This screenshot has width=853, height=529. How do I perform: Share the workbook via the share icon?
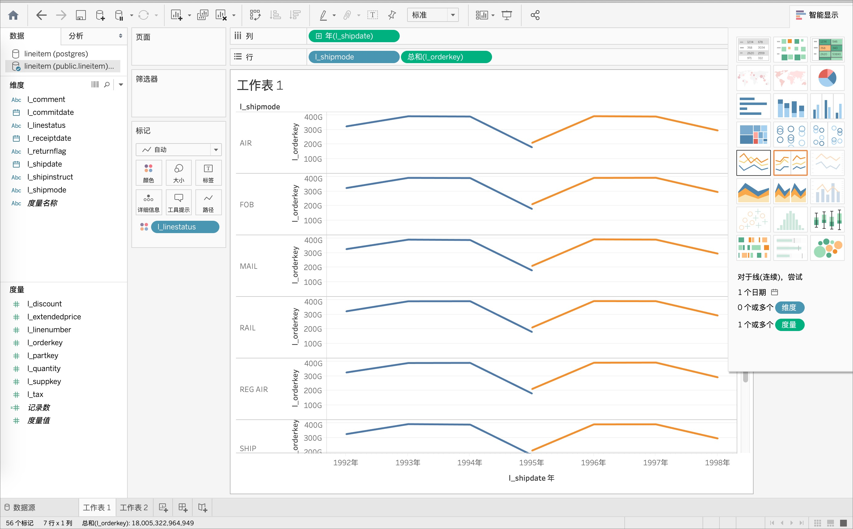coord(535,15)
